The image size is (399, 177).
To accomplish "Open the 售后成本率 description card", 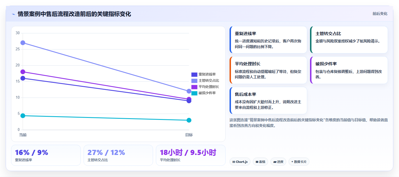I will (x=268, y=100).
